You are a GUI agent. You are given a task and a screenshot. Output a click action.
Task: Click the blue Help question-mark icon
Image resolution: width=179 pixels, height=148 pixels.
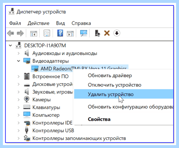60,33
